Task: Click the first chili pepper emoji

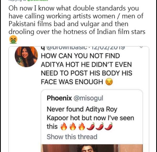Action: 91,127
